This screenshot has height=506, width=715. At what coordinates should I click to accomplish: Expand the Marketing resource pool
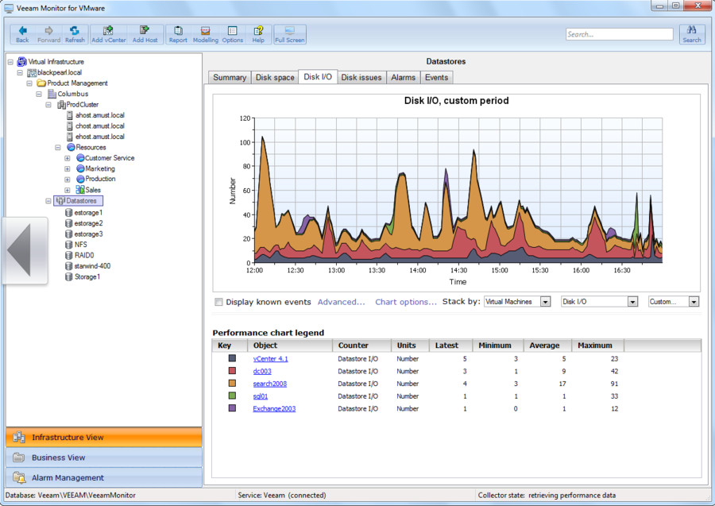[67, 168]
